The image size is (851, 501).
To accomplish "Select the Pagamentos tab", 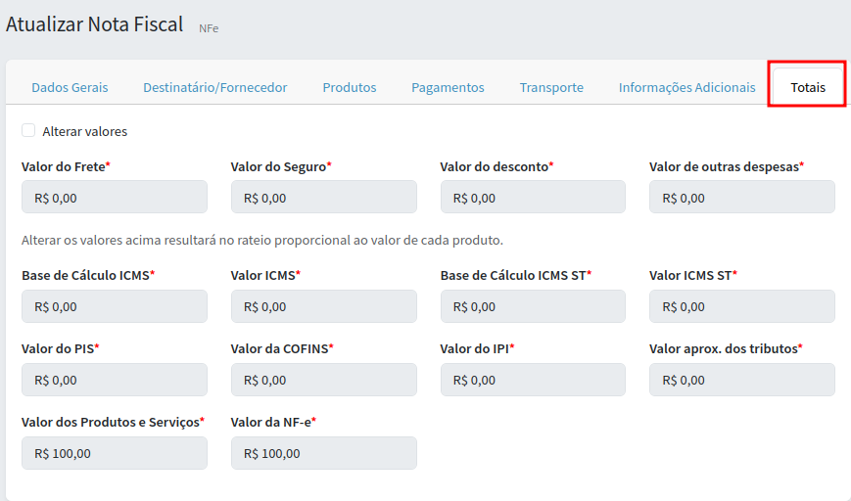I will pos(448,87).
